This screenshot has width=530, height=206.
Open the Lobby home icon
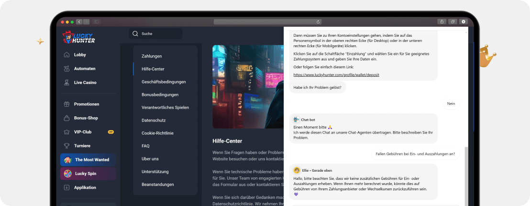pyautogui.click(x=66, y=55)
